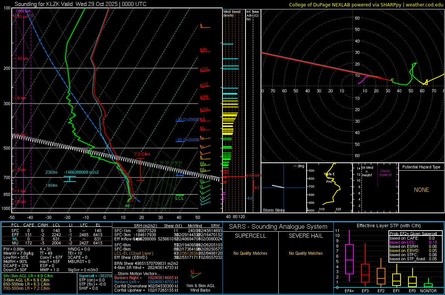Screen dimensions: 445x295
Task: Click the '2369m' effective layer label
Action: (x=51, y=172)
